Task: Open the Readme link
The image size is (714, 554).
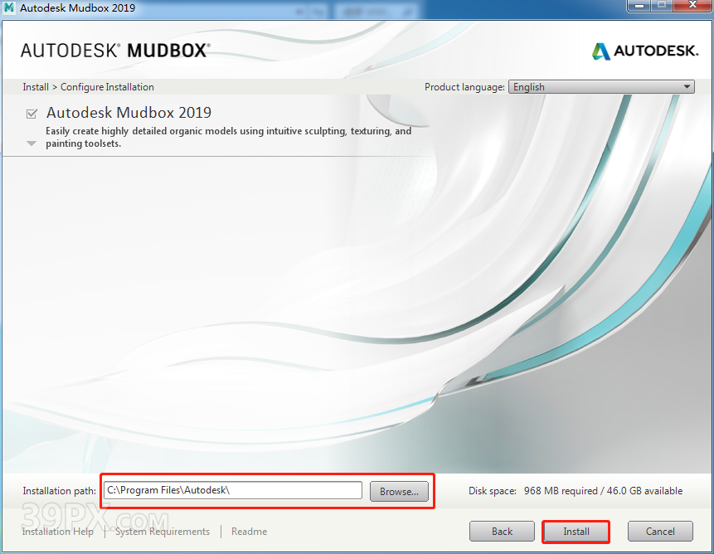Action: point(249,532)
